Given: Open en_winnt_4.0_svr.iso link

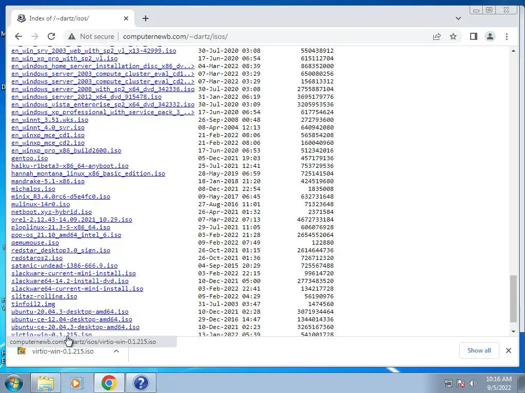Looking at the screenshot, I should click(x=48, y=127).
